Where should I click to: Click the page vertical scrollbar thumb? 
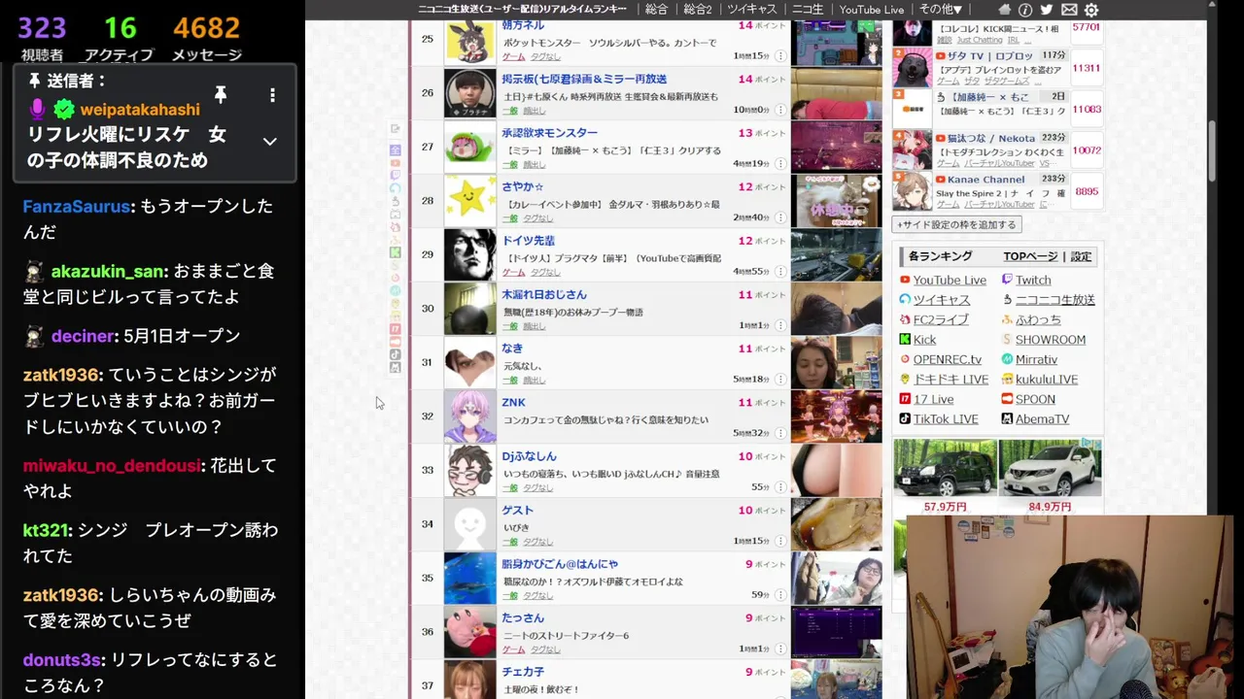point(1213,150)
